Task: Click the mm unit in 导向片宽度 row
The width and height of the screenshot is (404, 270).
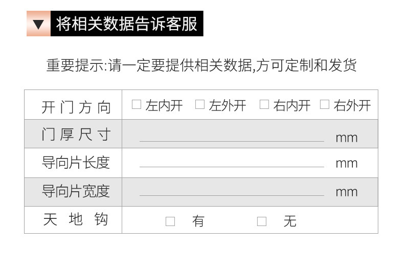Action: [x=346, y=192]
